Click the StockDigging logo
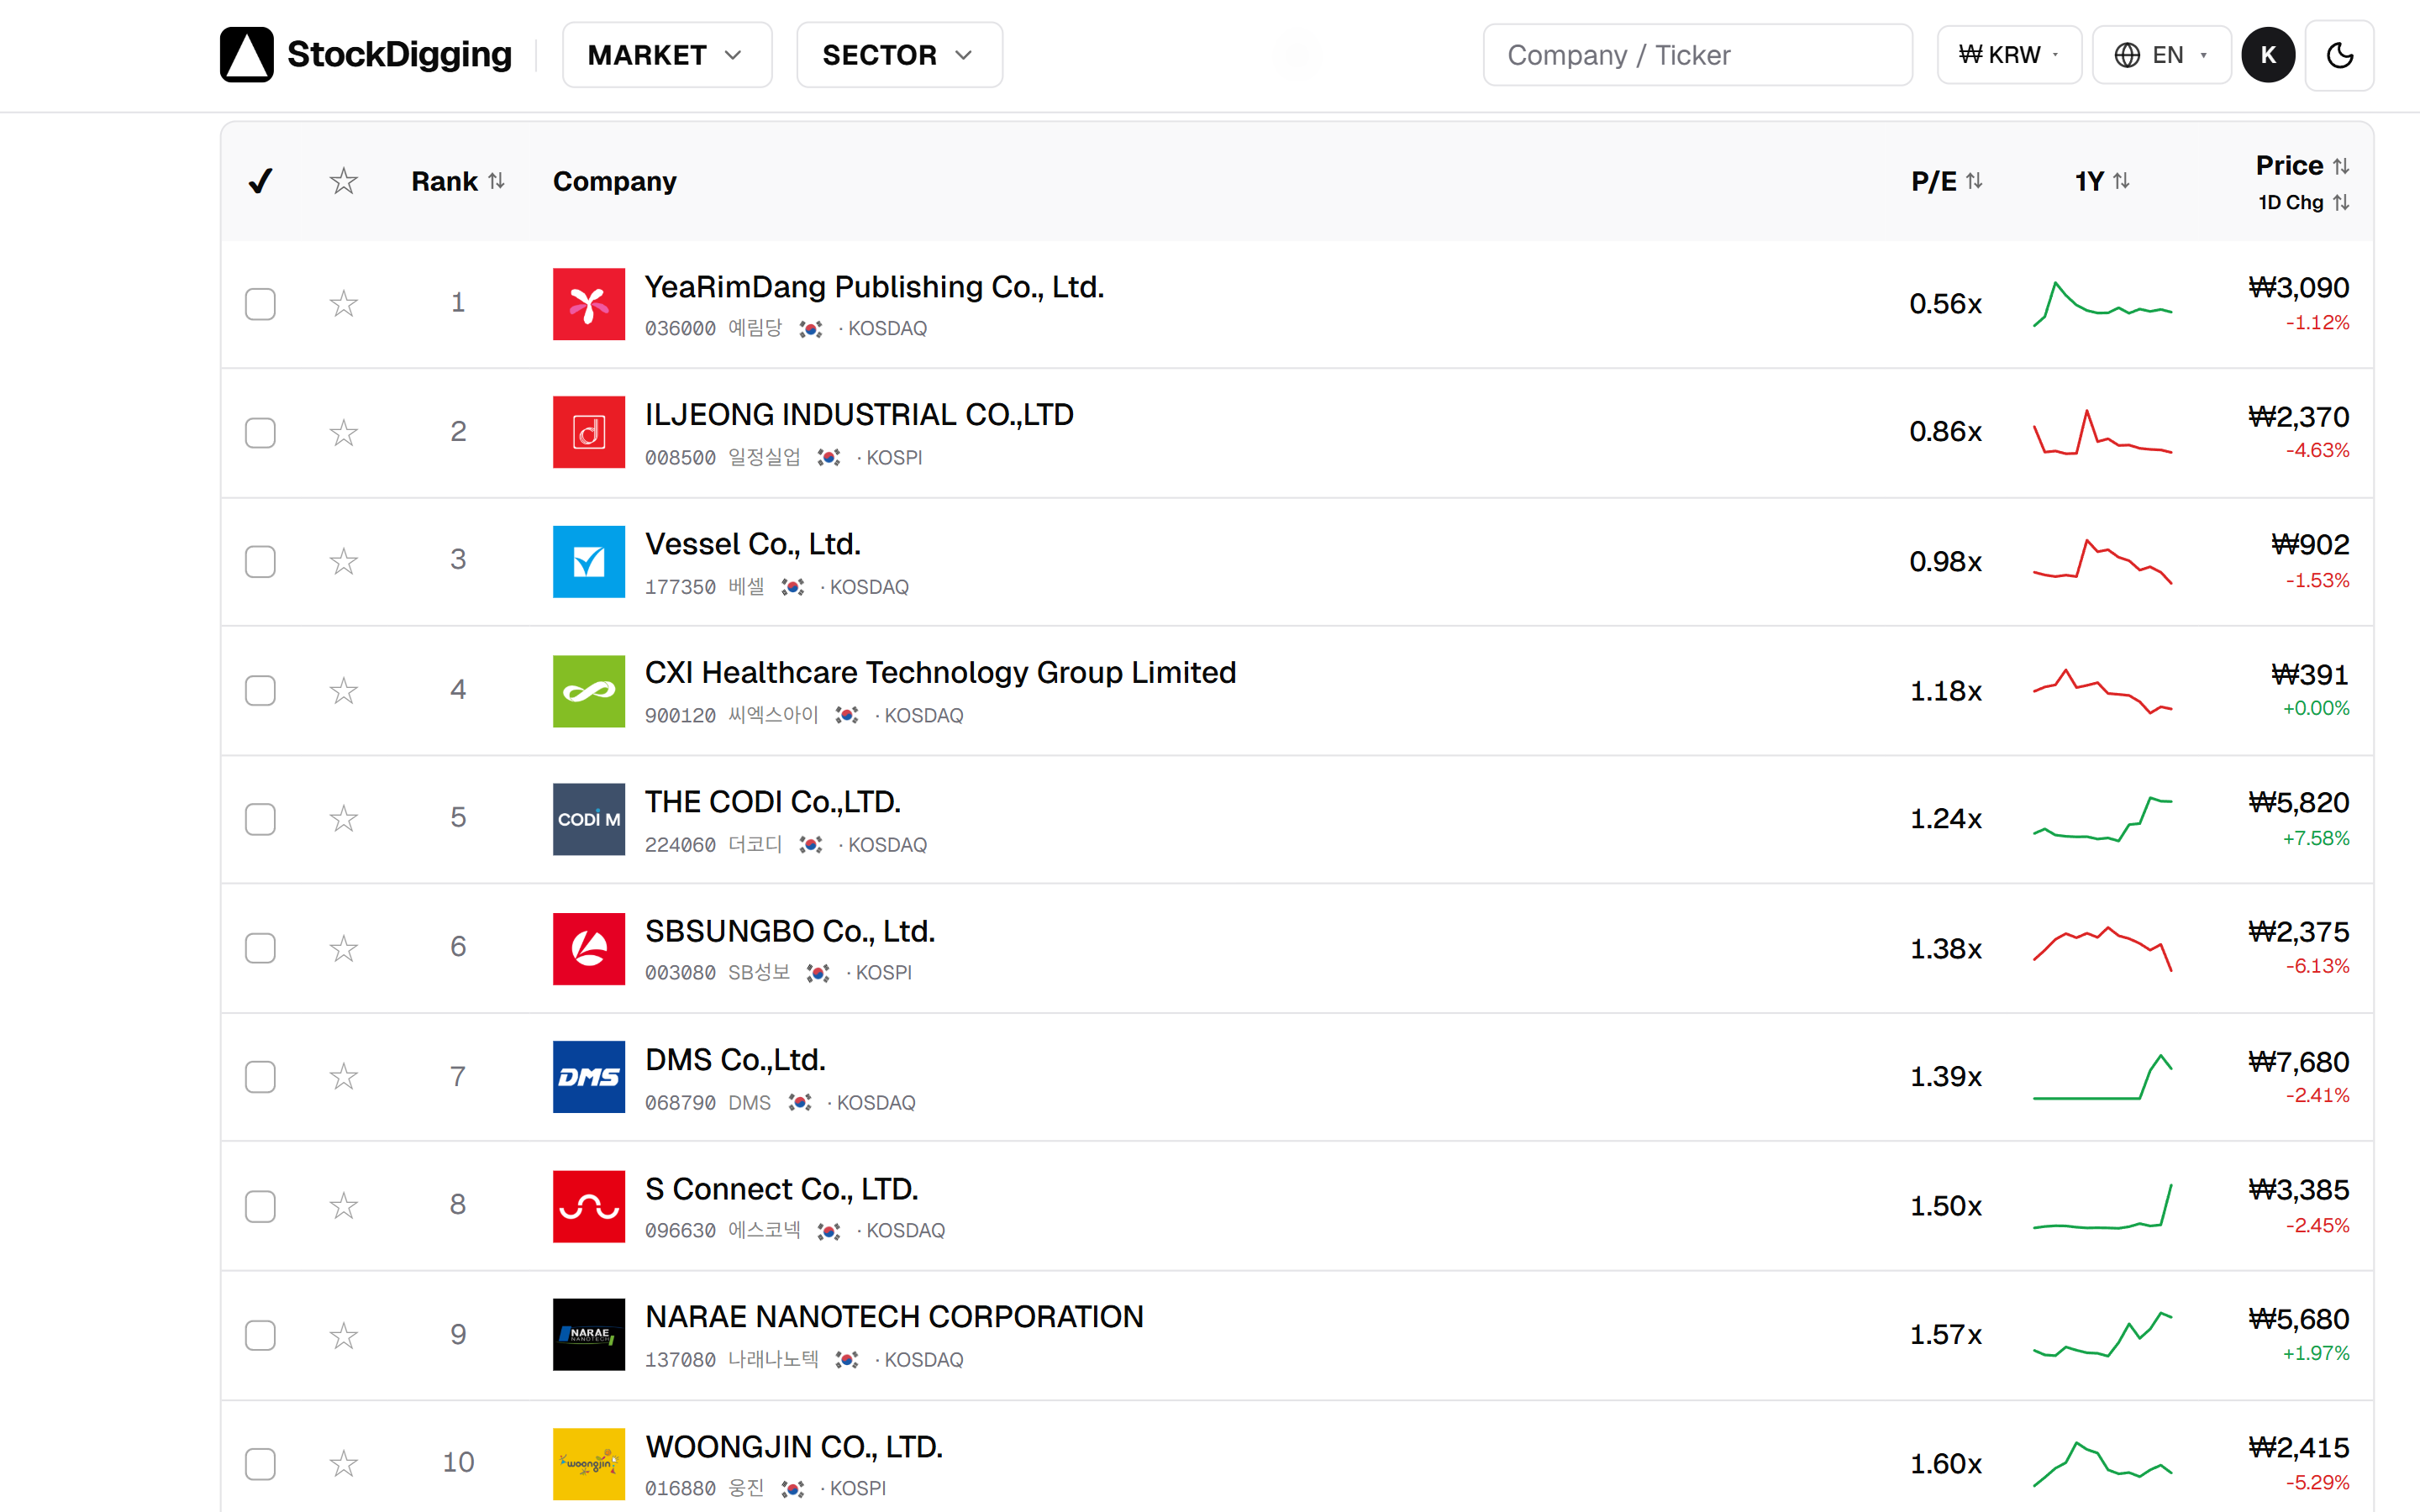The height and width of the screenshot is (1512, 2420). coord(366,55)
